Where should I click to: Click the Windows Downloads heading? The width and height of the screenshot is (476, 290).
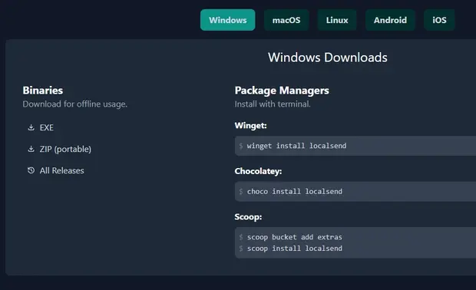click(x=328, y=58)
